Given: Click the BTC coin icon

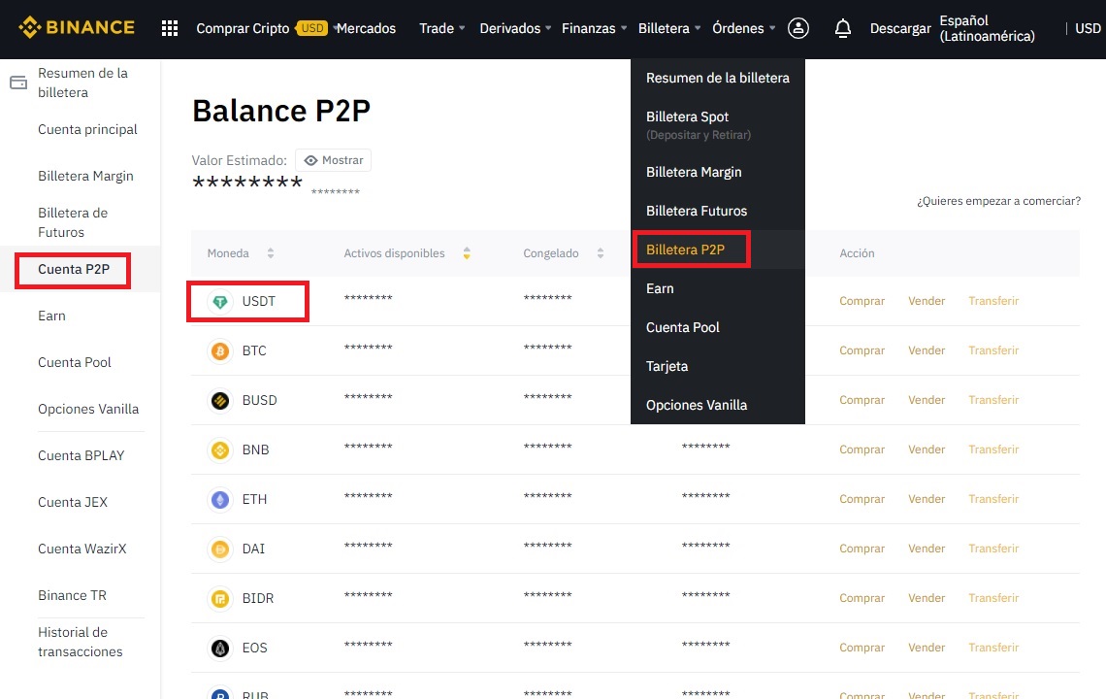Looking at the screenshot, I should [x=220, y=350].
